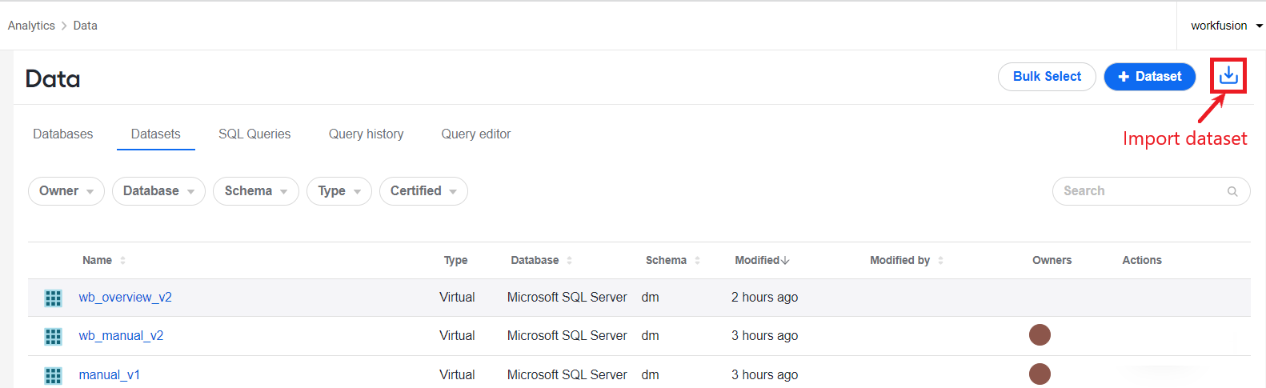1266x388 pixels.
Task: Click owner avatar in wb_manual_v2 row
Action: point(1040,334)
